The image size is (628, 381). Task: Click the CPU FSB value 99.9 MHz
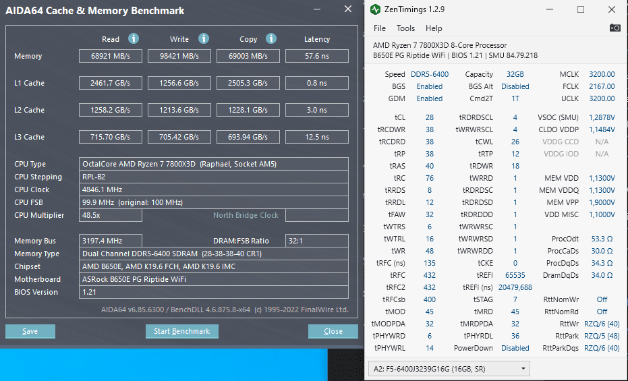click(213, 202)
